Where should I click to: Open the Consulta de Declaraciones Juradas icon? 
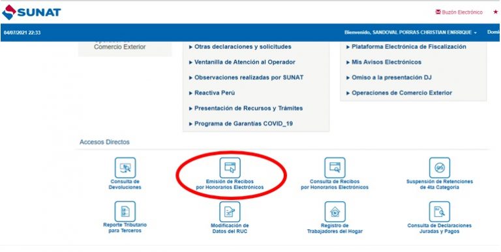click(x=439, y=212)
